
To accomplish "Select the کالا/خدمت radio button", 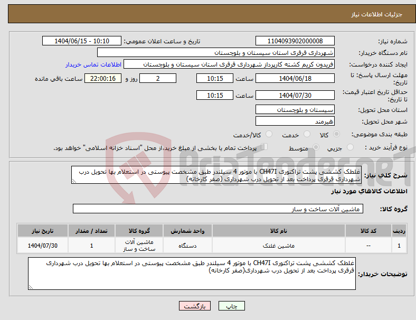I will [269, 134].
